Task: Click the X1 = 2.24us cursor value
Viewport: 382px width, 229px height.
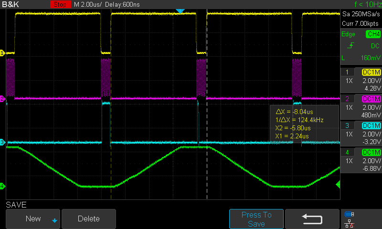Action: pyautogui.click(x=292, y=136)
